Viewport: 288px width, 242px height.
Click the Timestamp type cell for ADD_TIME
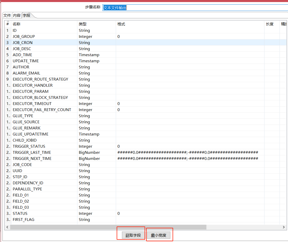point(89,55)
